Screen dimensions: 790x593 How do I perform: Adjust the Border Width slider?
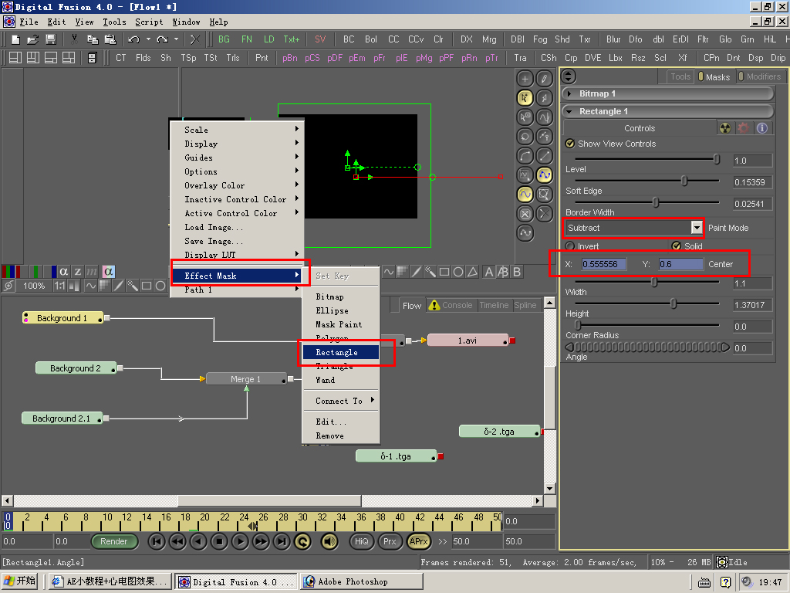tap(656, 202)
